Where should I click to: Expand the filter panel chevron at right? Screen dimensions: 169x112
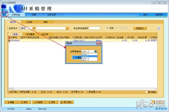tap(159, 28)
